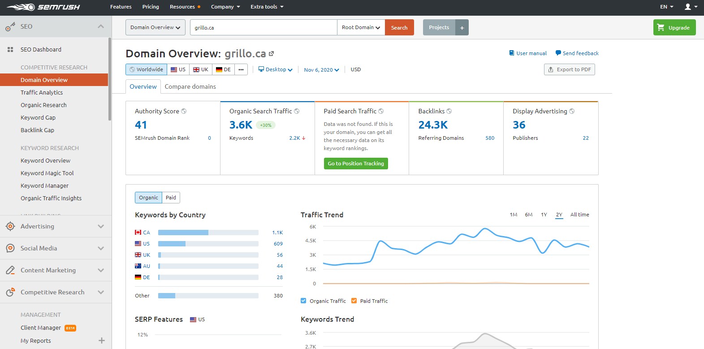Viewport: 704px width, 349px height.
Task: Click the SEO gear icon in sidebar
Action: [10, 27]
